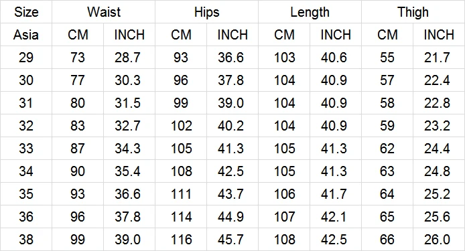This screenshot has height=251, width=465.
Task: Select waist inch value 36.6 in row 35
Action: [127, 194]
